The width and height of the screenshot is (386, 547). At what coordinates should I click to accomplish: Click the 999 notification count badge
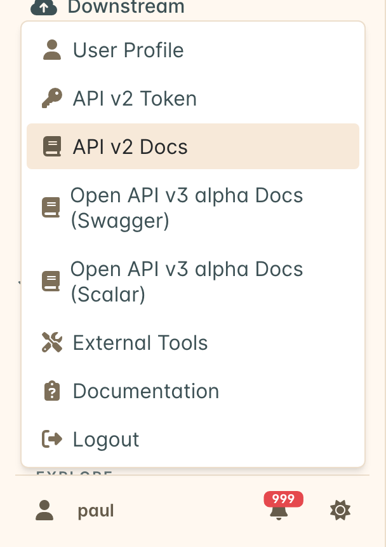pyautogui.click(x=283, y=499)
